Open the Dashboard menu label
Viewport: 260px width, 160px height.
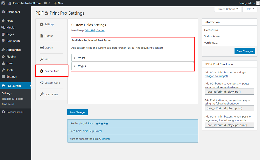pyautogui.click(x=13, y=12)
